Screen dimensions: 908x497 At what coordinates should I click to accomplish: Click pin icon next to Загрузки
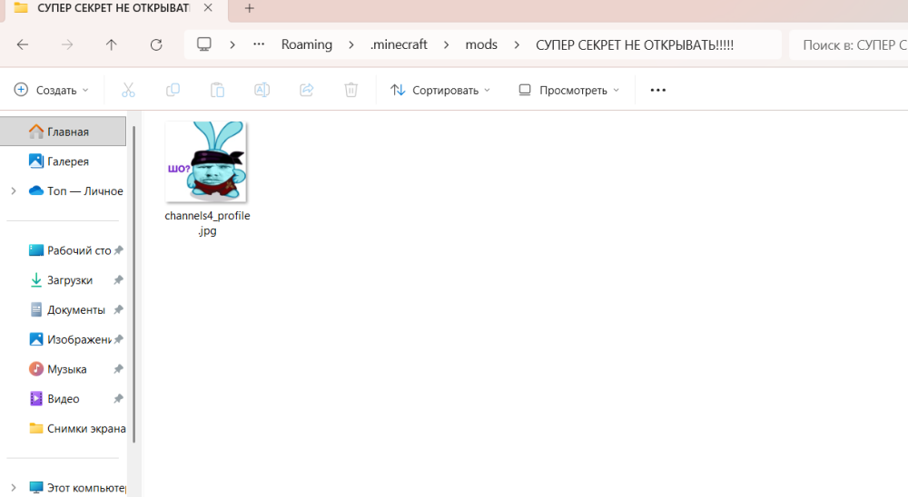[118, 280]
